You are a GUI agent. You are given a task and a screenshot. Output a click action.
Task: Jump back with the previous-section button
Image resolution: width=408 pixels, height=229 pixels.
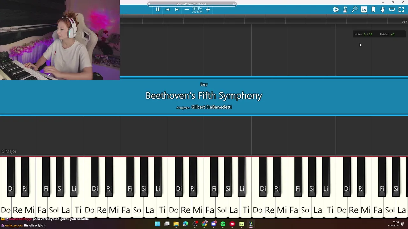[x=167, y=10]
